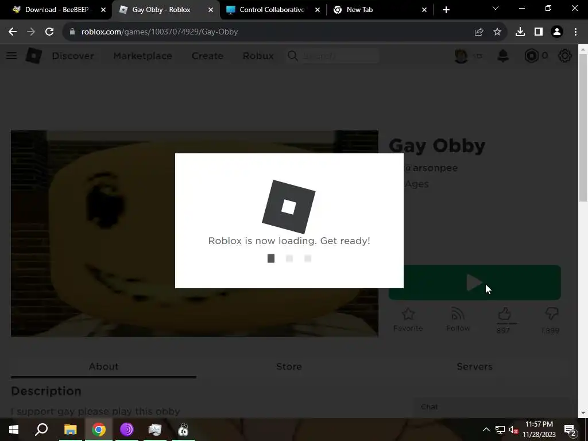Open Chrome profile icon

pos(557,32)
